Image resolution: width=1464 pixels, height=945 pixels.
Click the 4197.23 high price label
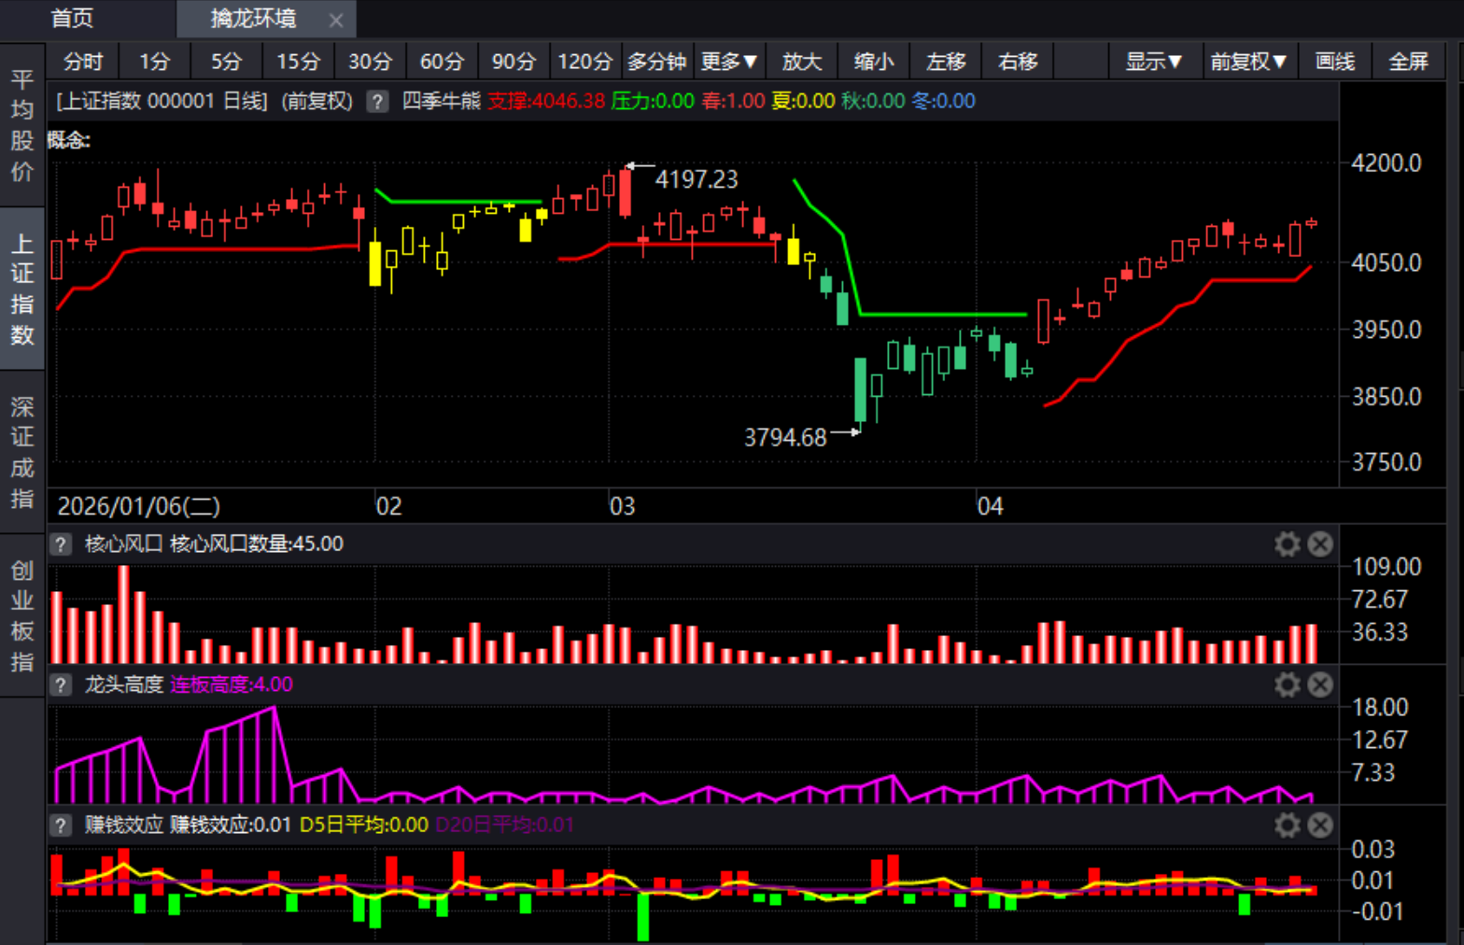697,179
